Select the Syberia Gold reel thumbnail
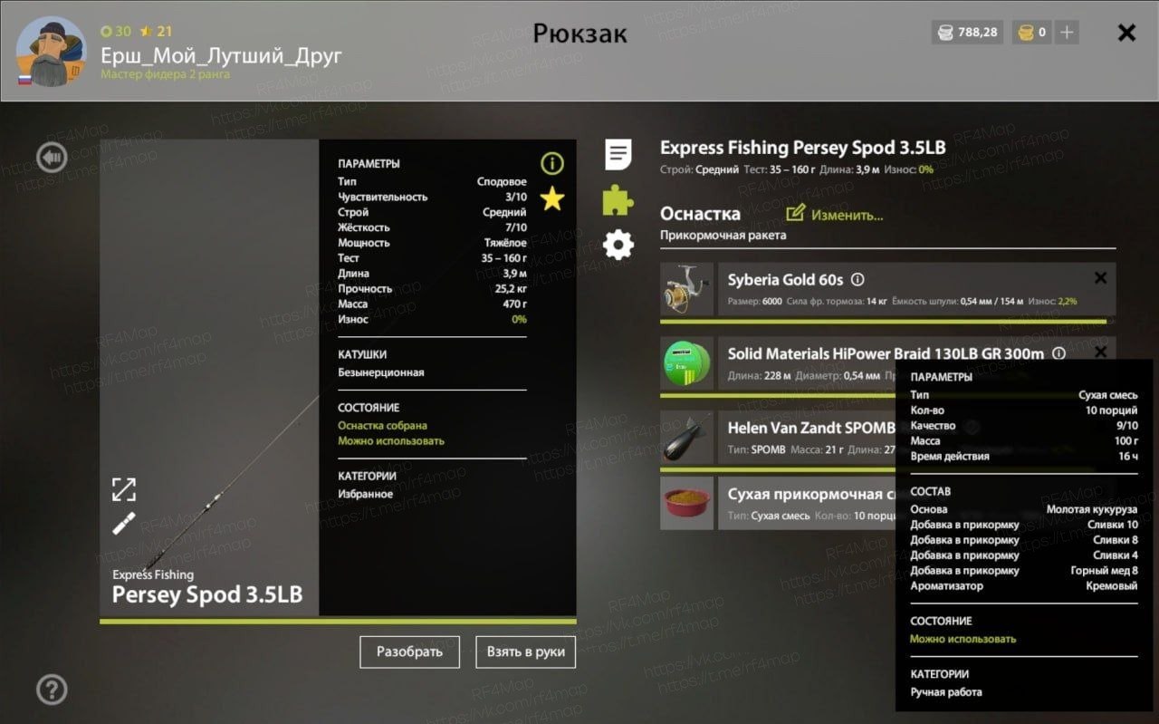This screenshot has width=1159, height=724. [687, 289]
